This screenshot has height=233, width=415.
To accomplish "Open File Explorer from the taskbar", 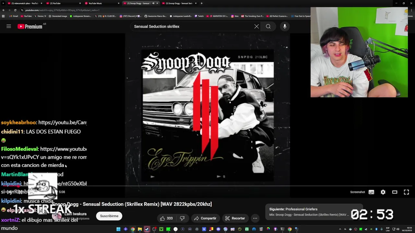I will 140,229.
